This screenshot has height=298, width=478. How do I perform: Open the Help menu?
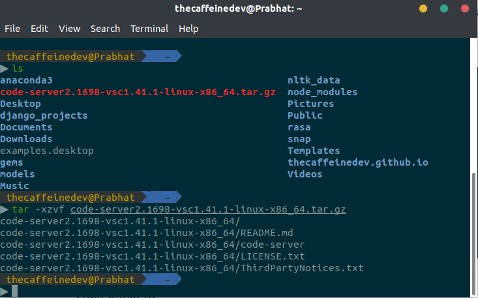click(188, 29)
